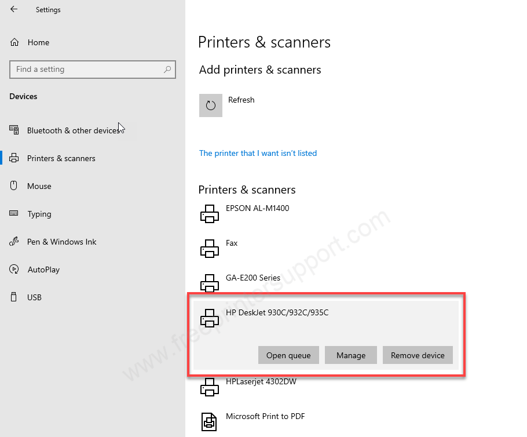Select Printers & scanners in sidebar
The height and width of the screenshot is (437, 527).
point(61,158)
